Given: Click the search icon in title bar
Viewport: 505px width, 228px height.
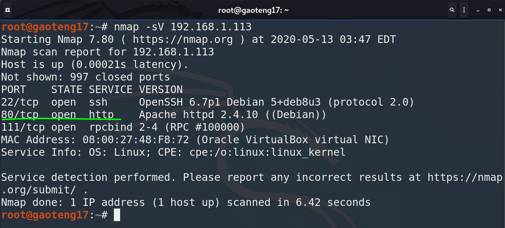Looking at the screenshot, I should (x=452, y=10).
